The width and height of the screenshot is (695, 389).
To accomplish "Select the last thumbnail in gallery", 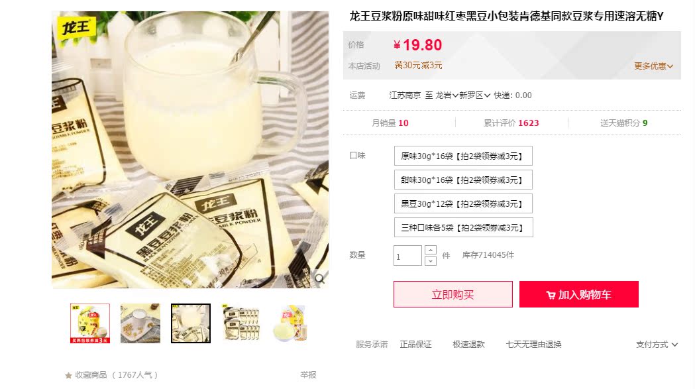I will [292, 323].
